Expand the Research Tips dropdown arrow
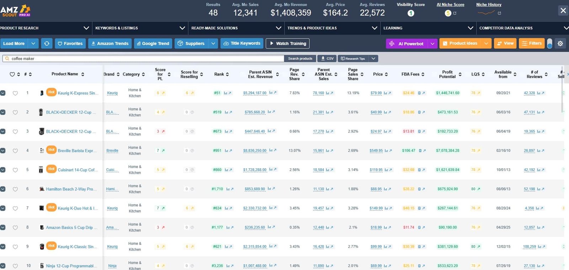This screenshot has width=569, height=270. point(373,58)
